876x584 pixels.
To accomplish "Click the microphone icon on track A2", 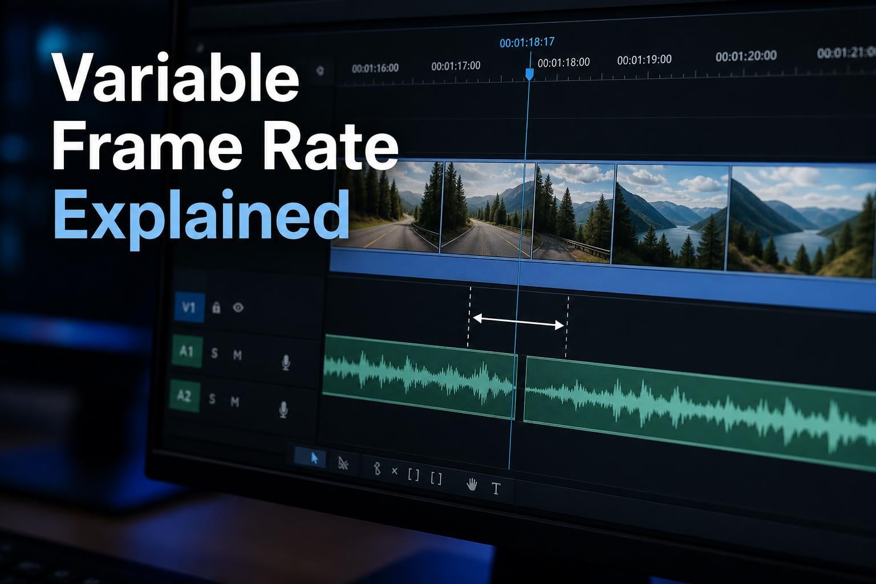I will (283, 409).
